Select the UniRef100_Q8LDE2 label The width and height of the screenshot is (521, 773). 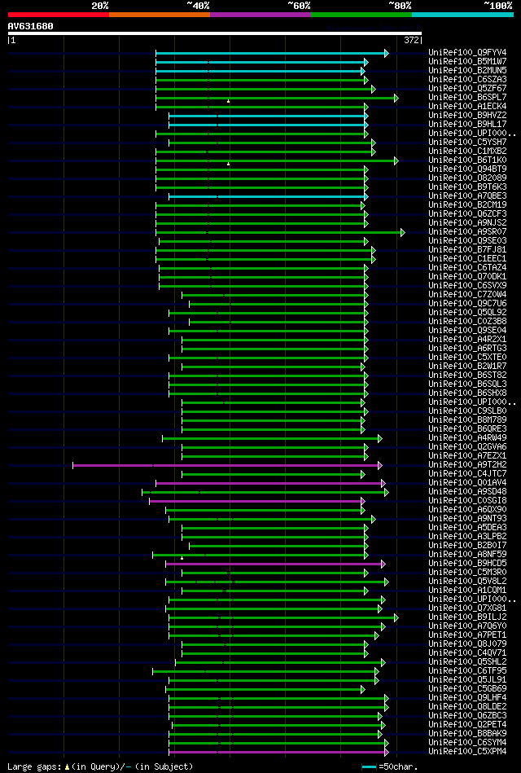coord(467,706)
